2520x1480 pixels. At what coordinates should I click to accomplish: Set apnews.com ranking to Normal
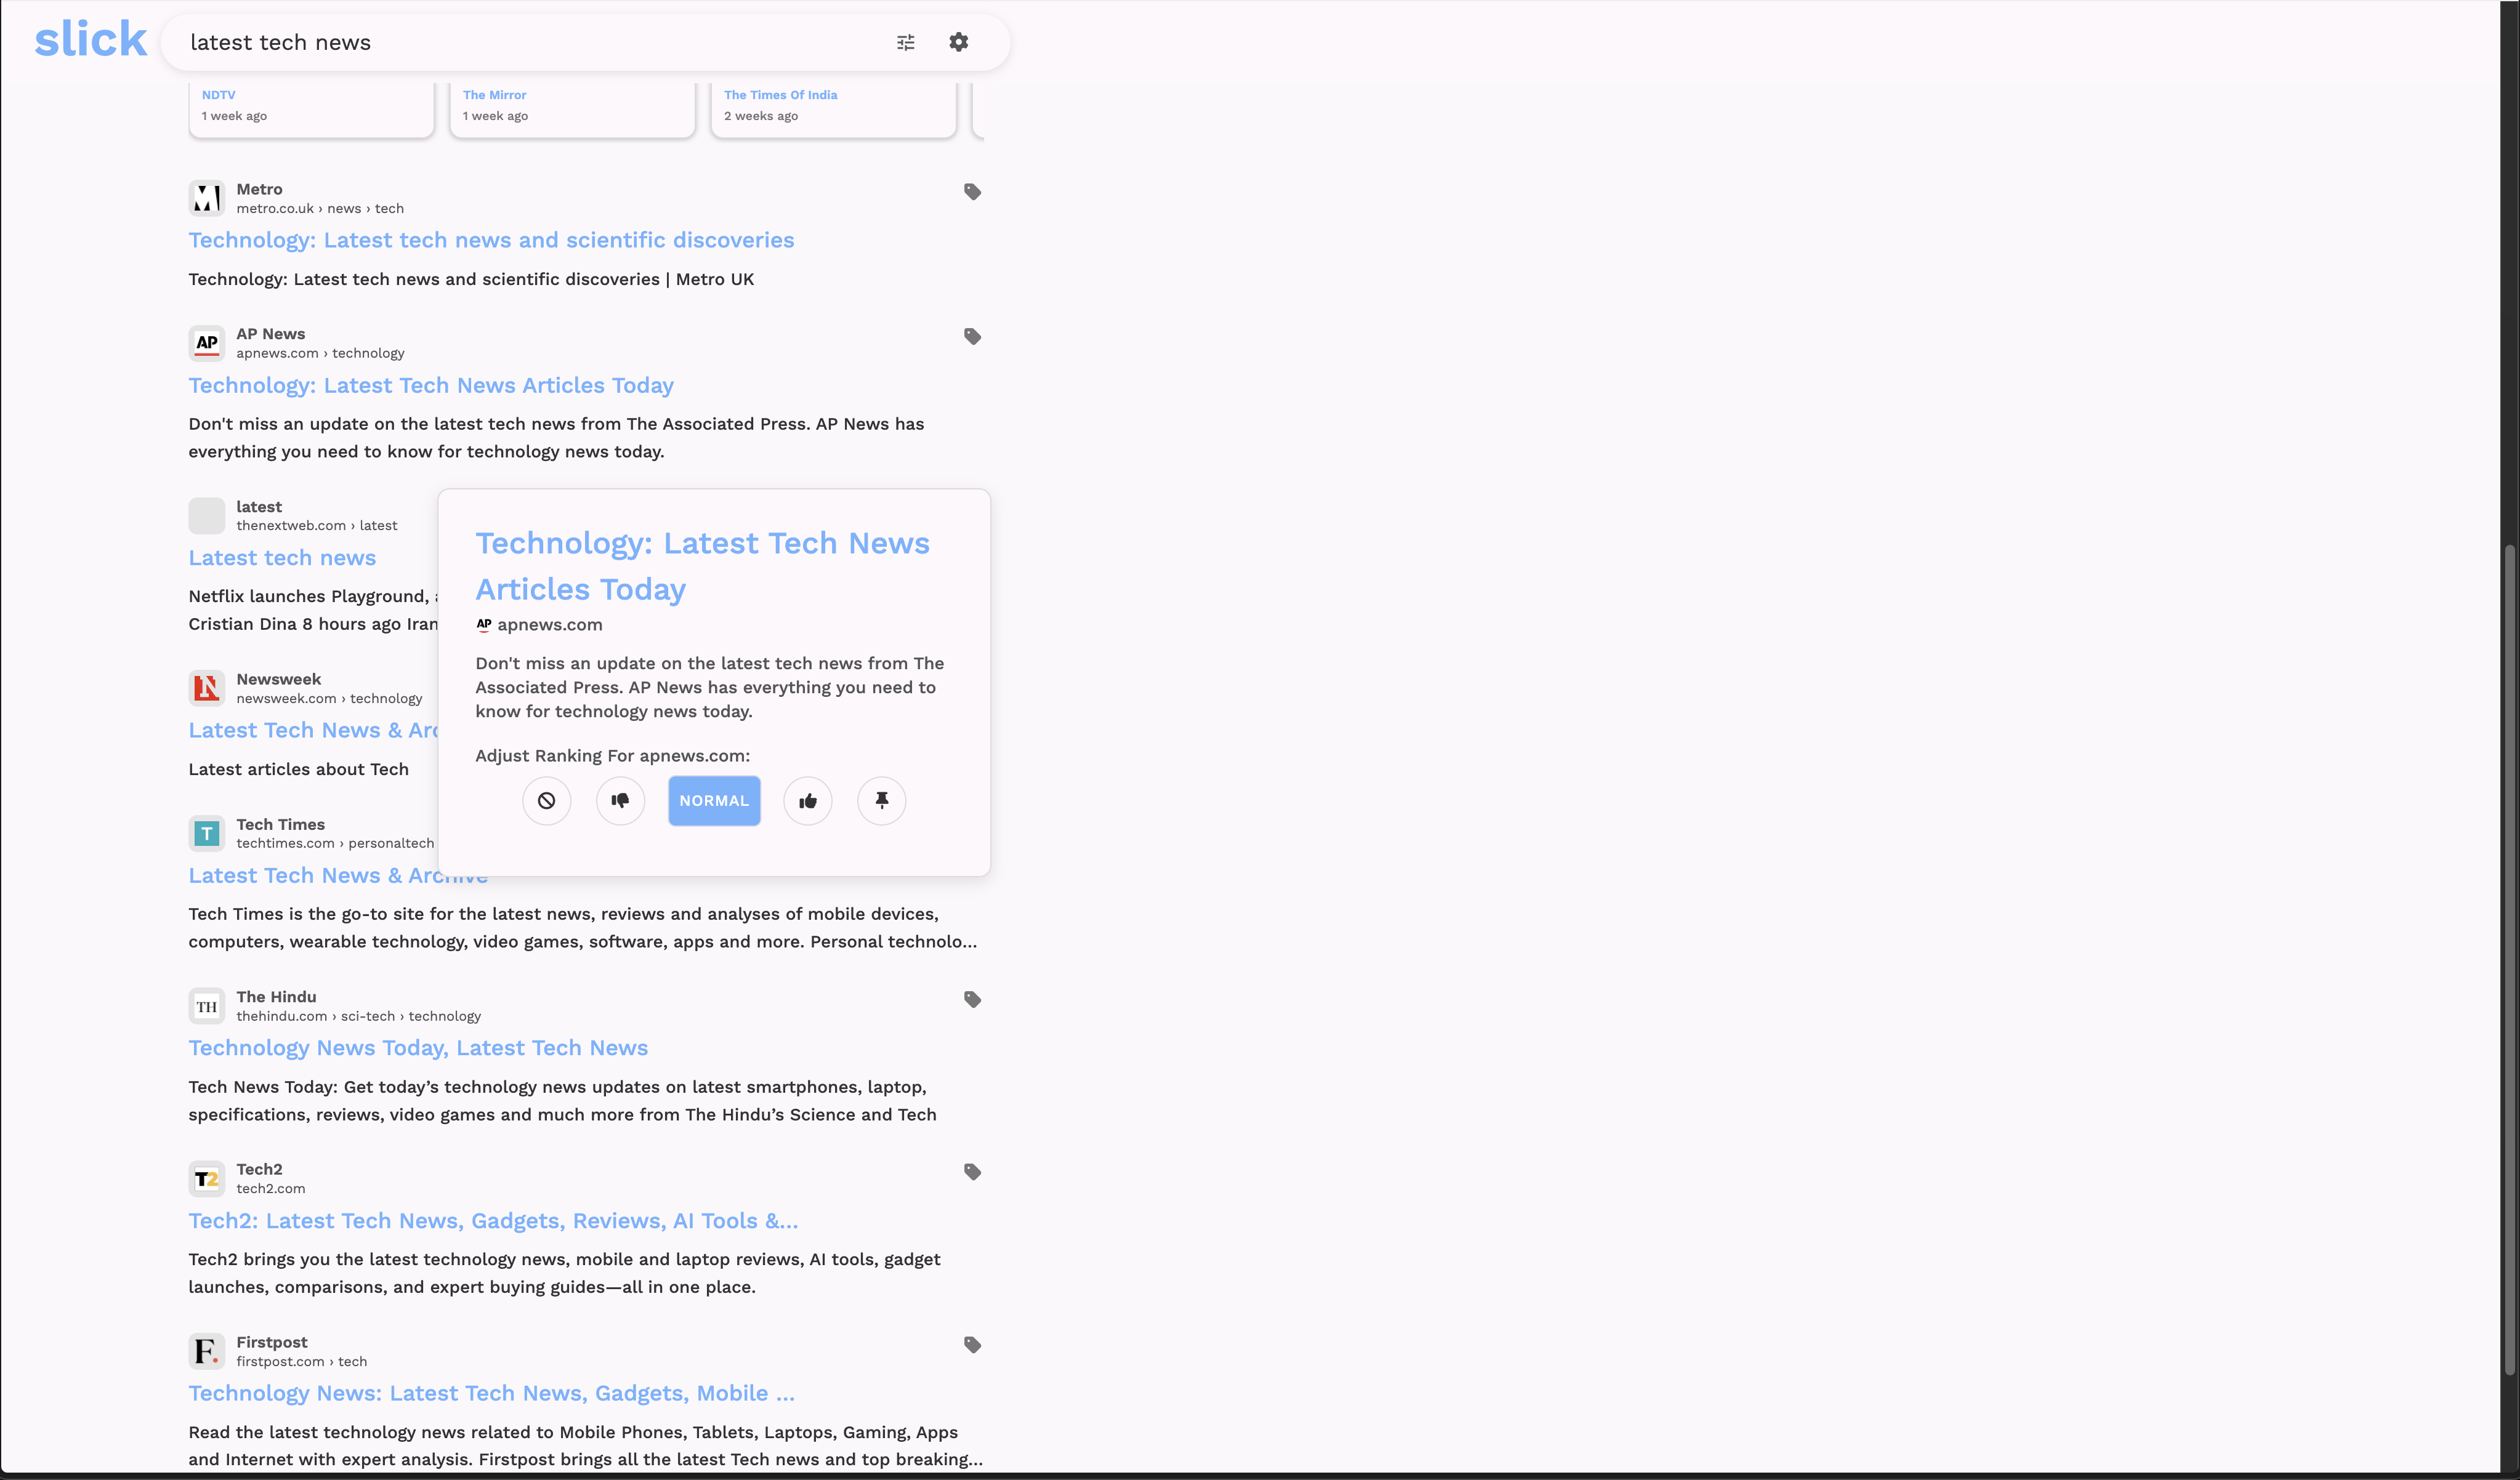click(x=714, y=800)
